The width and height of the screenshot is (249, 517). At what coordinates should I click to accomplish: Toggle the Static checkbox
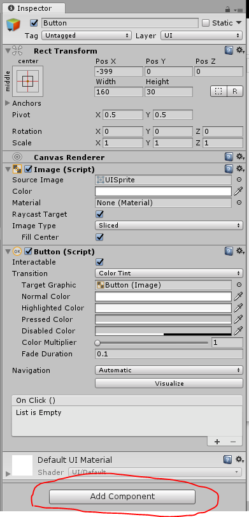coord(206,23)
